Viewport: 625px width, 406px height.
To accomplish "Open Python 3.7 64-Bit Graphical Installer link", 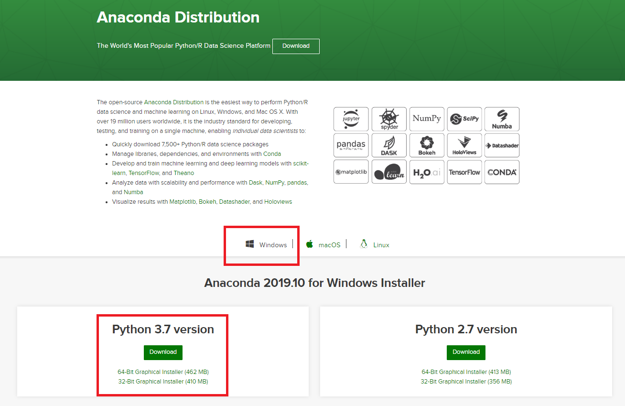I will (163, 372).
